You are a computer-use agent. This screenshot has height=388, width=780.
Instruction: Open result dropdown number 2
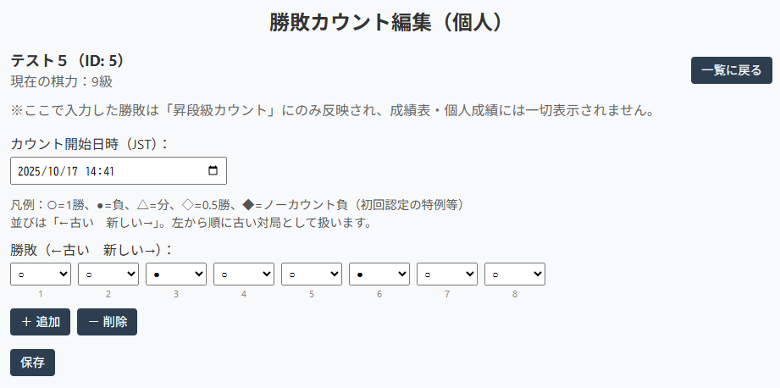click(x=108, y=274)
